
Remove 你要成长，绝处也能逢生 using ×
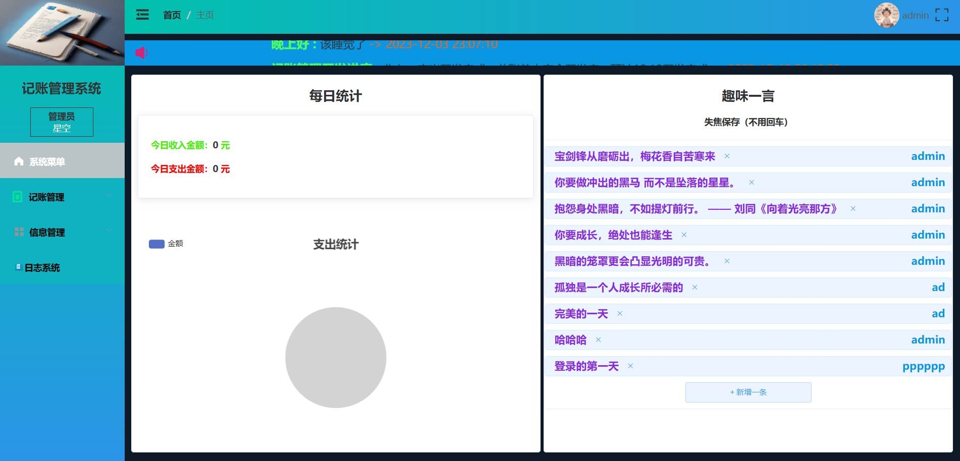click(x=684, y=235)
